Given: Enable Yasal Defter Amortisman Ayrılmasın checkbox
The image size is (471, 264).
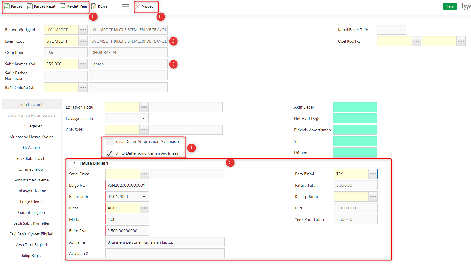Looking at the screenshot, I should [x=110, y=141].
